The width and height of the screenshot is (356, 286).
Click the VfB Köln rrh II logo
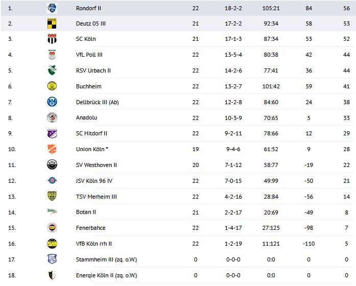pos(52,244)
